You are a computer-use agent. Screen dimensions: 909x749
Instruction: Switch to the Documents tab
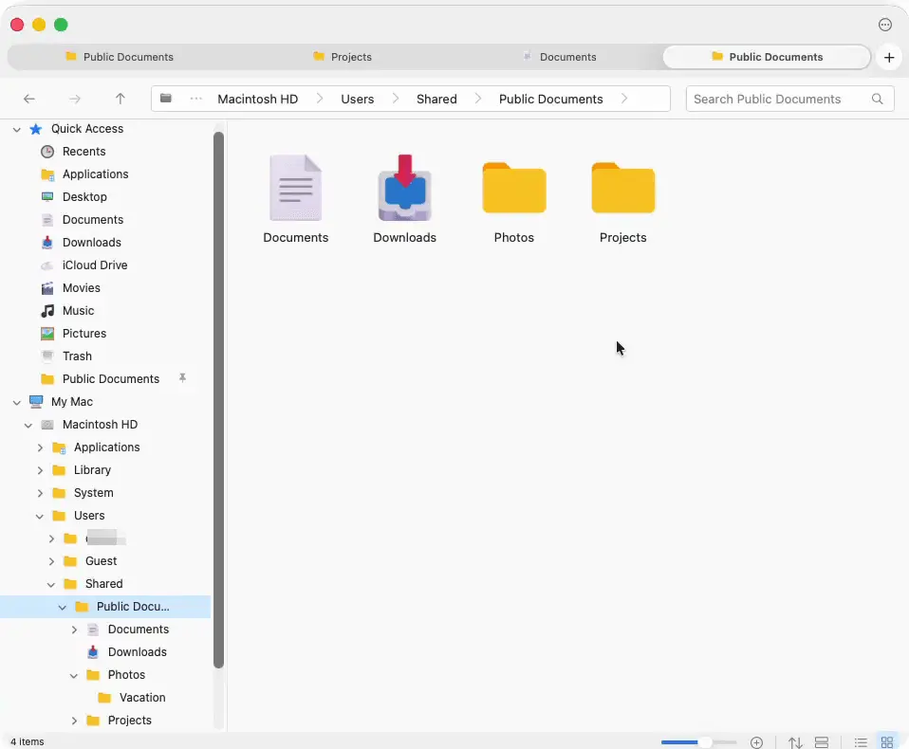pyautogui.click(x=559, y=57)
